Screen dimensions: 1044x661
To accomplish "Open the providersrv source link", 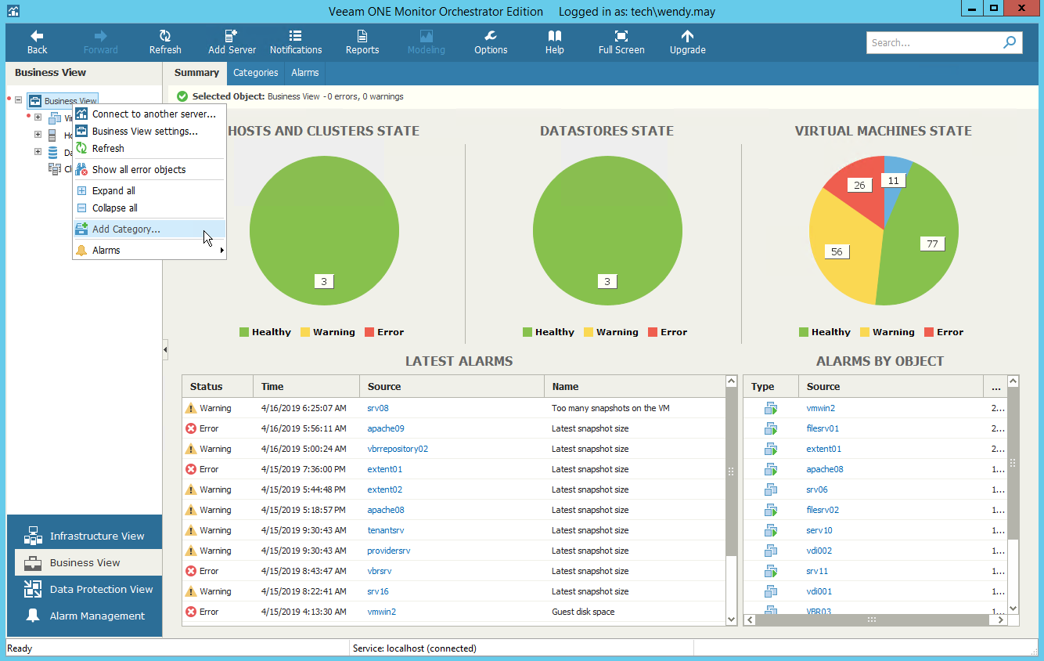I will pos(389,551).
